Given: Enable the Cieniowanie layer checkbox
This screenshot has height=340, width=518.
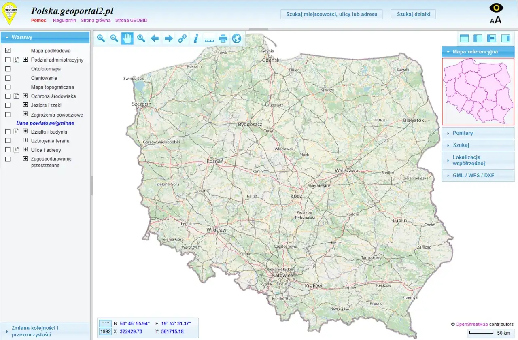Looking at the screenshot, I should point(8,78).
